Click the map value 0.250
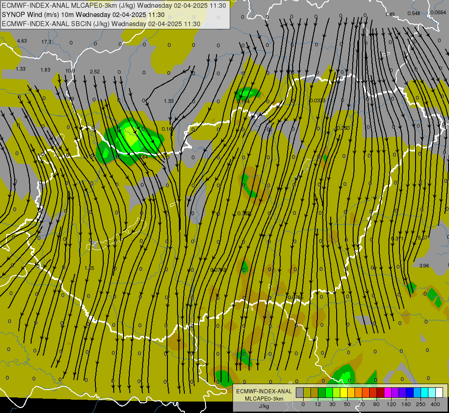The height and width of the screenshot is (413, 449). coord(343,128)
